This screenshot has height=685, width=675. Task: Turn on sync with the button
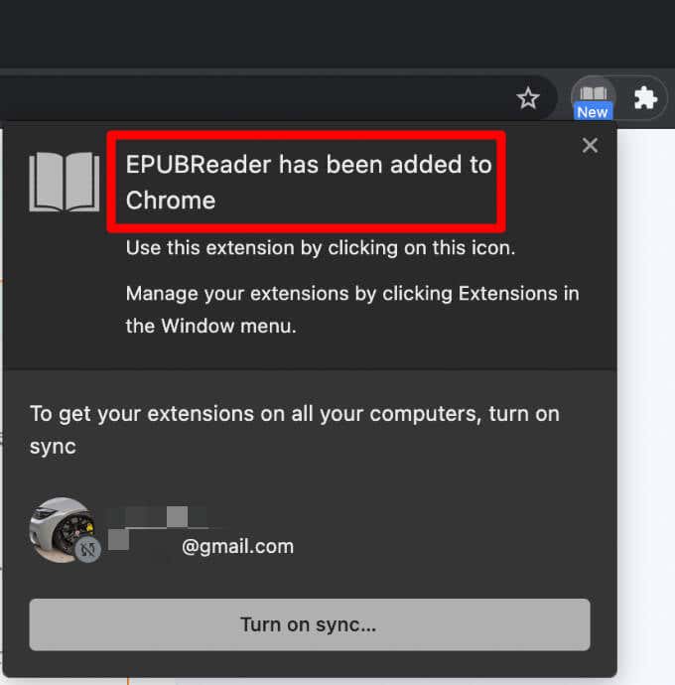click(x=310, y=624)
